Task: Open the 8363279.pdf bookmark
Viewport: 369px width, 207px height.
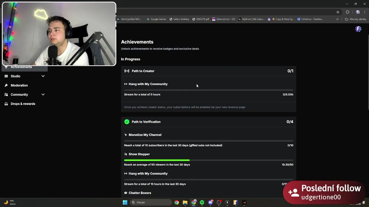Action: coord(201,19)
